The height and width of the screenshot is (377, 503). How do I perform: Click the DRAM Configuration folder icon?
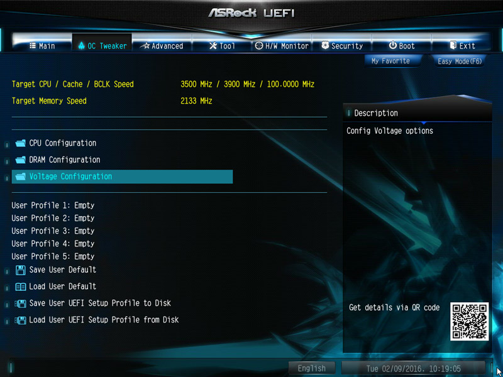coord(21,160)
